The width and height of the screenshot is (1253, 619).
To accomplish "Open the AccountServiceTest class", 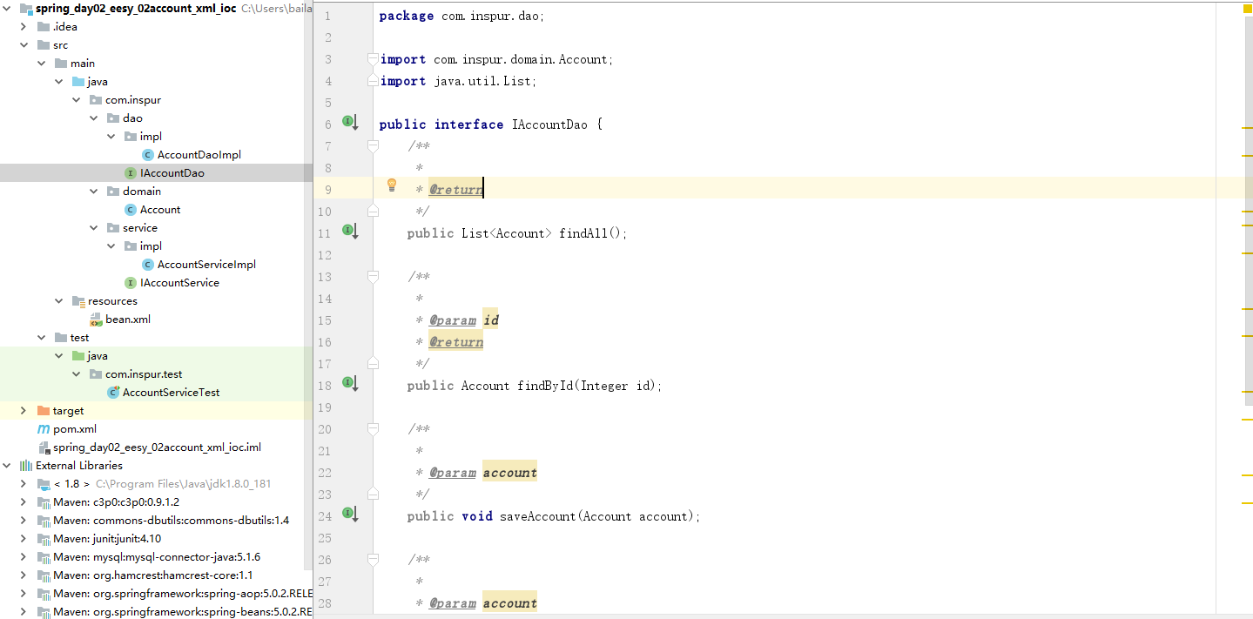I will click(171, 393).
